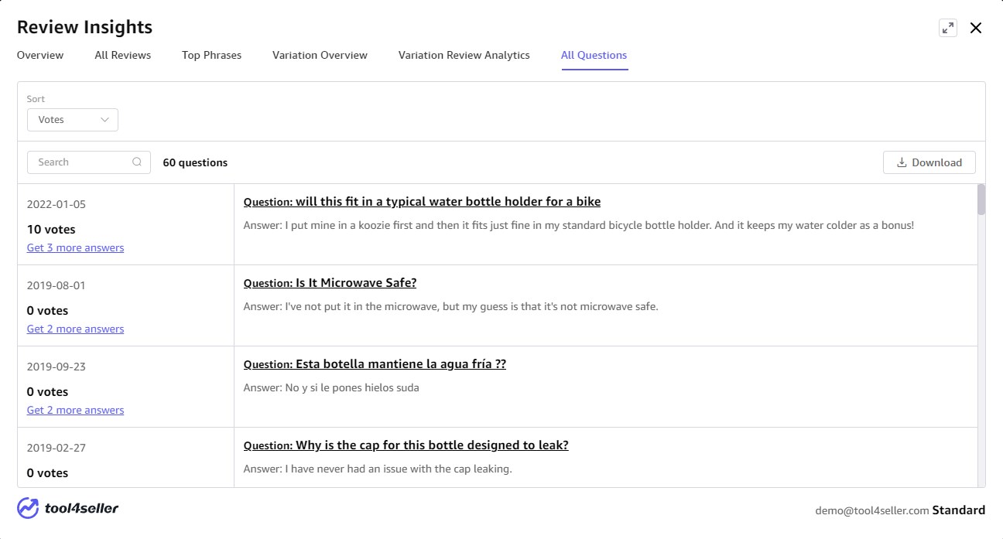Screen dimensions: 1003x539
Task: Click the "60 questions" count text
Action: [195, 162]
